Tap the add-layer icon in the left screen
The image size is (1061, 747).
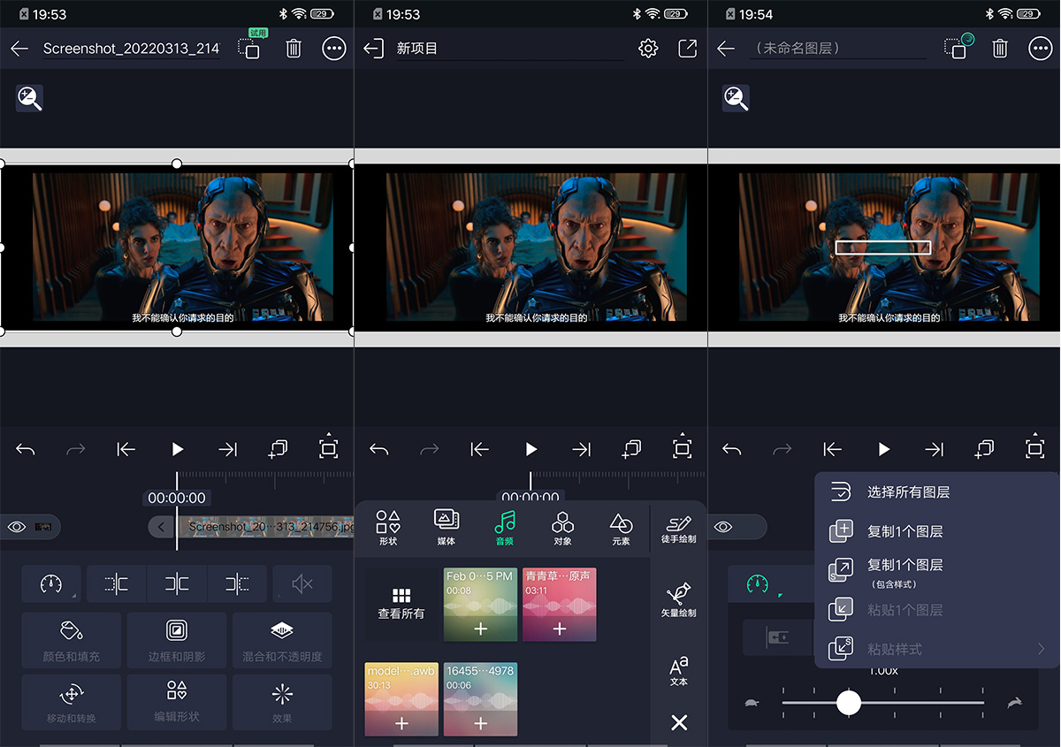[278, 449]
